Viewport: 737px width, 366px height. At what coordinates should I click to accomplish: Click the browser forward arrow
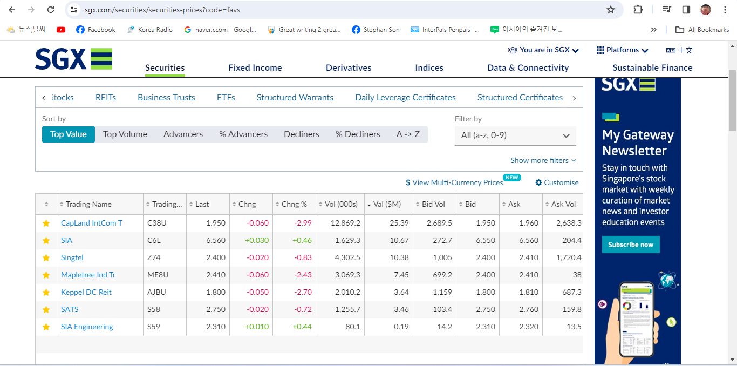(31, 10)
